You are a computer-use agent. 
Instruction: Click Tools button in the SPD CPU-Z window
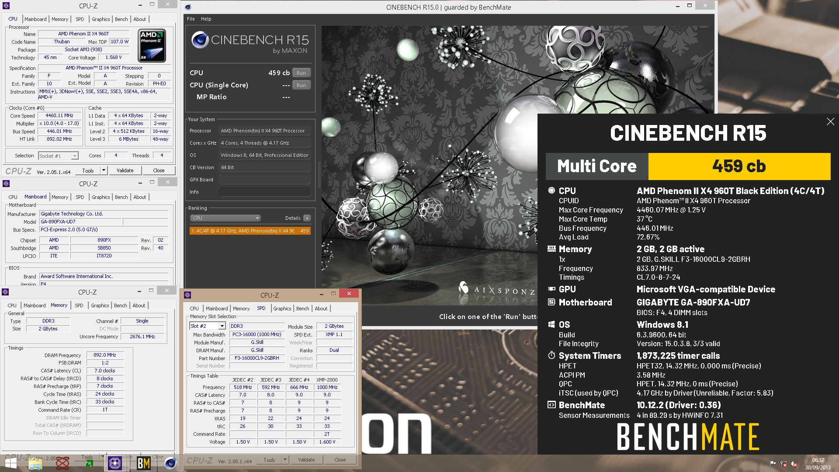(269, 460)
